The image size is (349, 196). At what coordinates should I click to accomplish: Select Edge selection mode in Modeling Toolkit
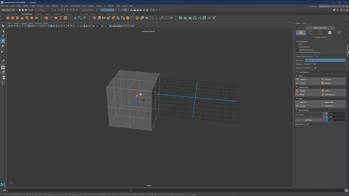[x=320, y=33]
